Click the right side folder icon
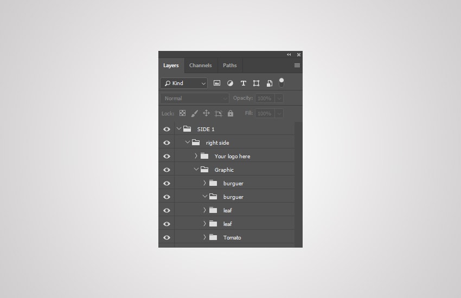Screen dimensions: 461x298 point(196,142)
